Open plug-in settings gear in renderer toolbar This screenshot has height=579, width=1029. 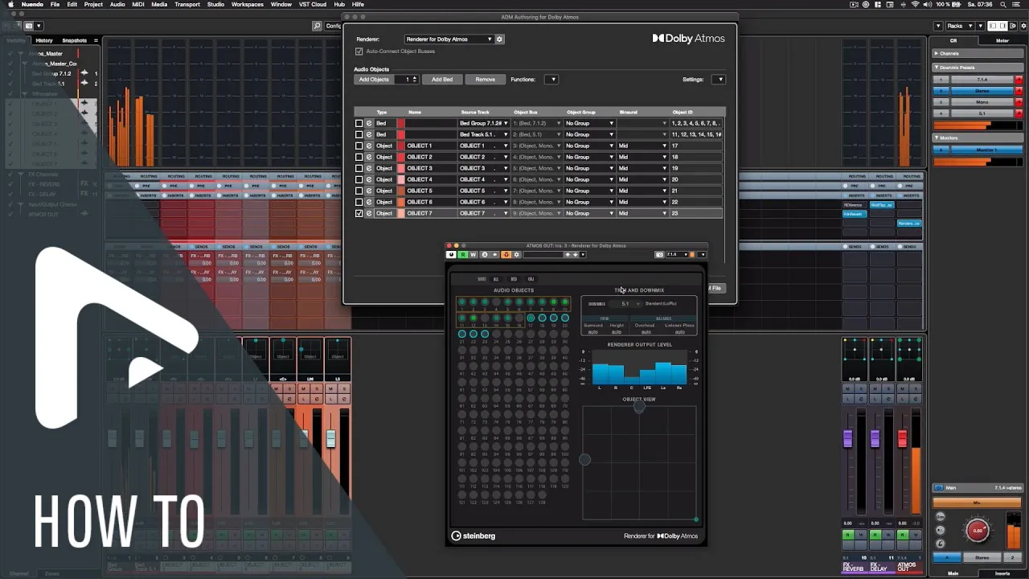tap(516, 255)
